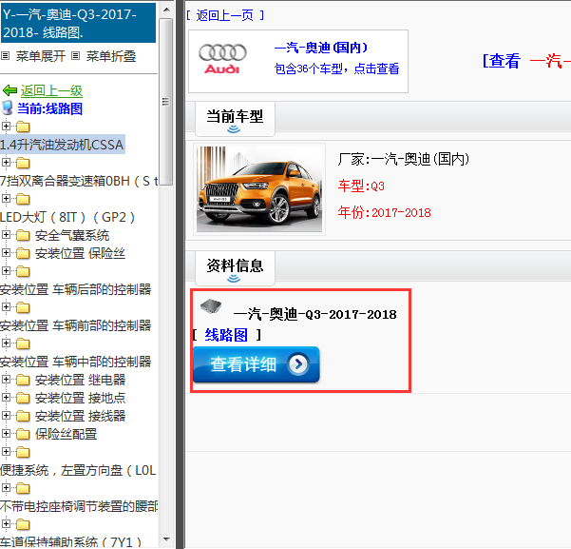
Task: Click the gray box icon above 线路图
Action: point(211,305)
